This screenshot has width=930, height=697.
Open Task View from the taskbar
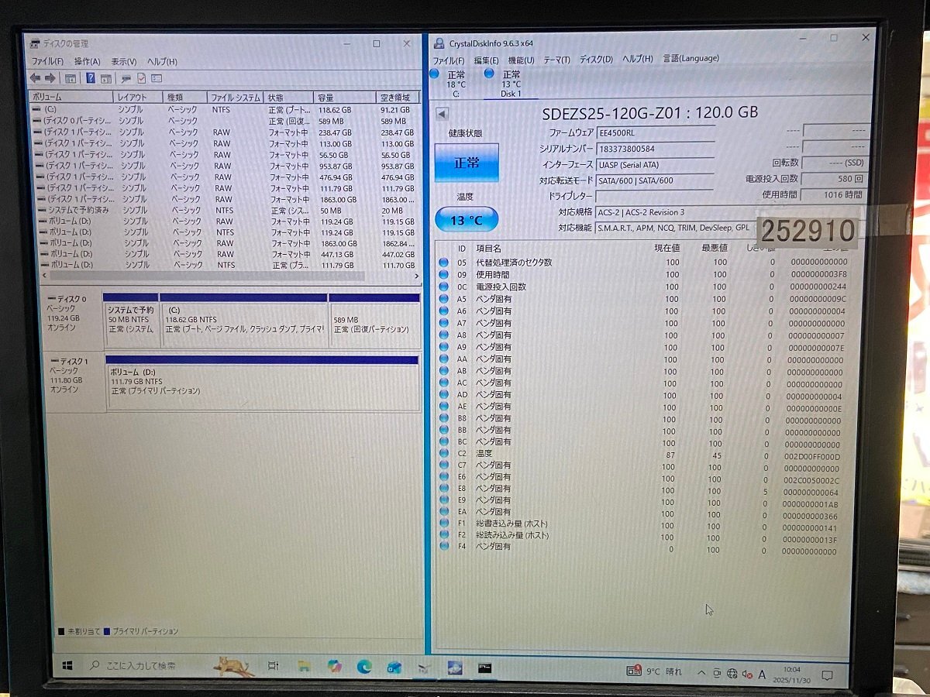(273, 666)
